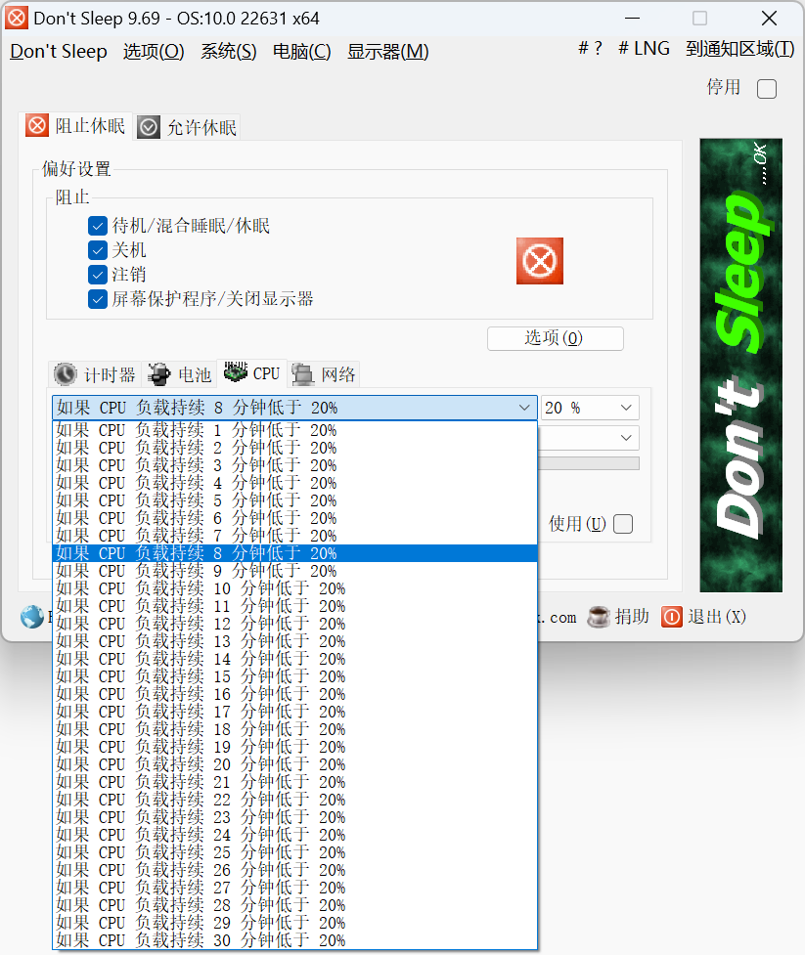Switch to the 计时器 tab
Viewport: 805px width, 955px height.
pos(95,374)
